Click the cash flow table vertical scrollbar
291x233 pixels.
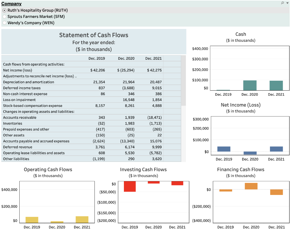(x=183, y=80)
